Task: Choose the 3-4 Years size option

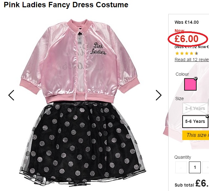Action: (195, 108)
